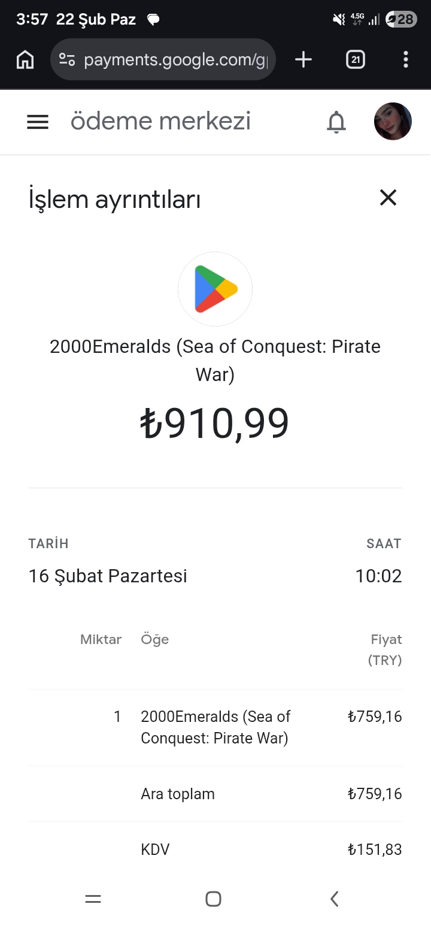Tap the account profile picture
Image resolution: width=431 pixels, height=925 pixels.
point(393,122)
